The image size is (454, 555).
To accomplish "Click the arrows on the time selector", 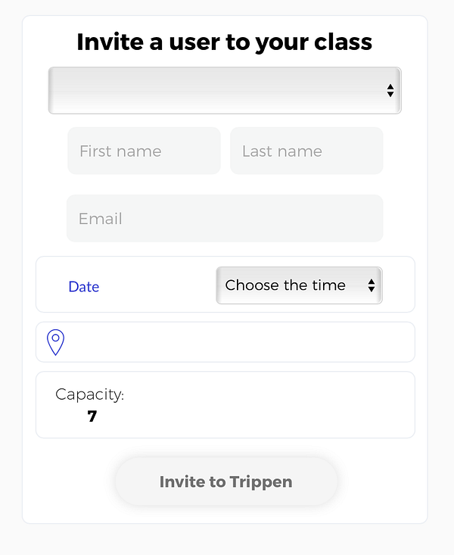I will click(x=372, y=285).
